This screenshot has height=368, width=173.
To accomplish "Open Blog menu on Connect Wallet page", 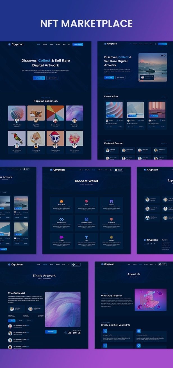I will click(106, 170).
